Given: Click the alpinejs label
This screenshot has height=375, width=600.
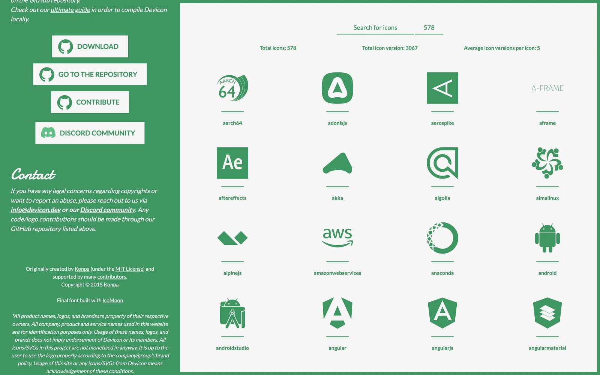Looking at the screenshot, I should 232,273.
